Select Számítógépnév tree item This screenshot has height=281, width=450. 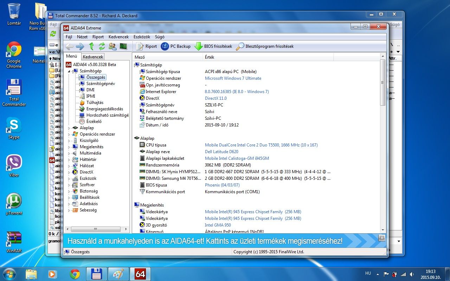click(101, 84)
